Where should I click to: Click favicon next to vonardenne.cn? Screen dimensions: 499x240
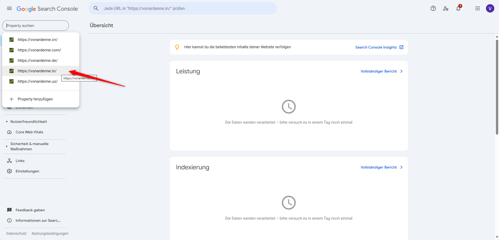(x=11, y=40)
